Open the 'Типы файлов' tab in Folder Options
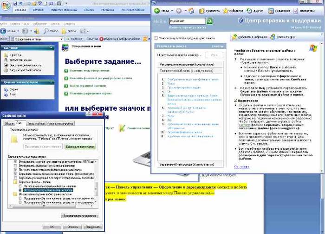 tap(35, 123)
